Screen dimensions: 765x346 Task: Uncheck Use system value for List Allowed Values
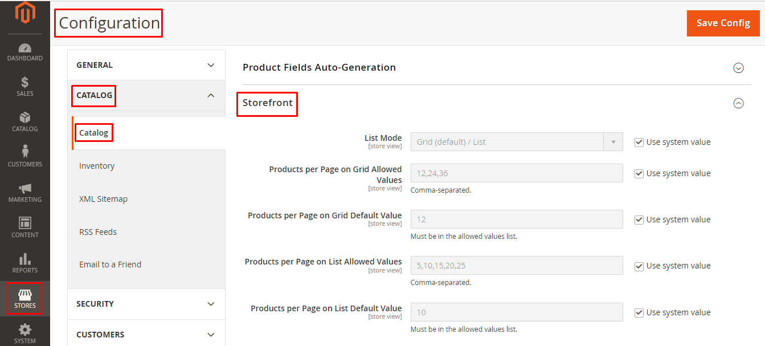tap(639, 266)
